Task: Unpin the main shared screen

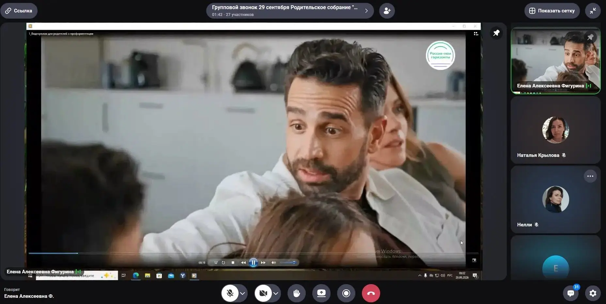Action: coord(496,33)
